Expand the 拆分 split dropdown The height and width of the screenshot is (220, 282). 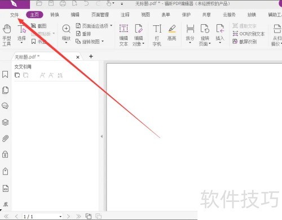tap(190, 43)
